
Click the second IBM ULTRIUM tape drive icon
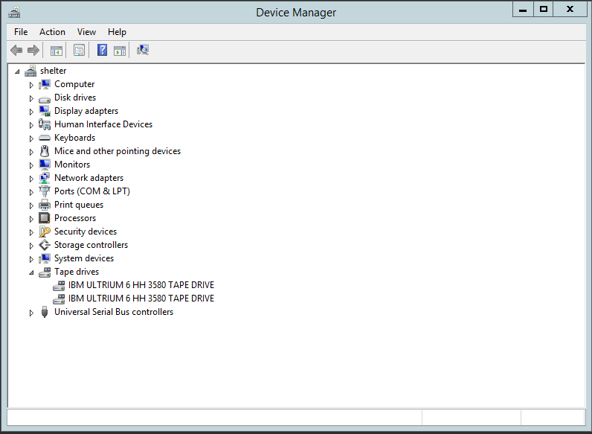(59, 299)
